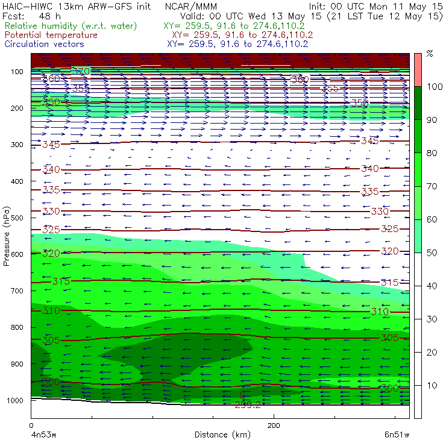Screen dimensions: 446x446
Task: Select the red 'Potential temperature' legend label
Action: [x=51, y=35]
